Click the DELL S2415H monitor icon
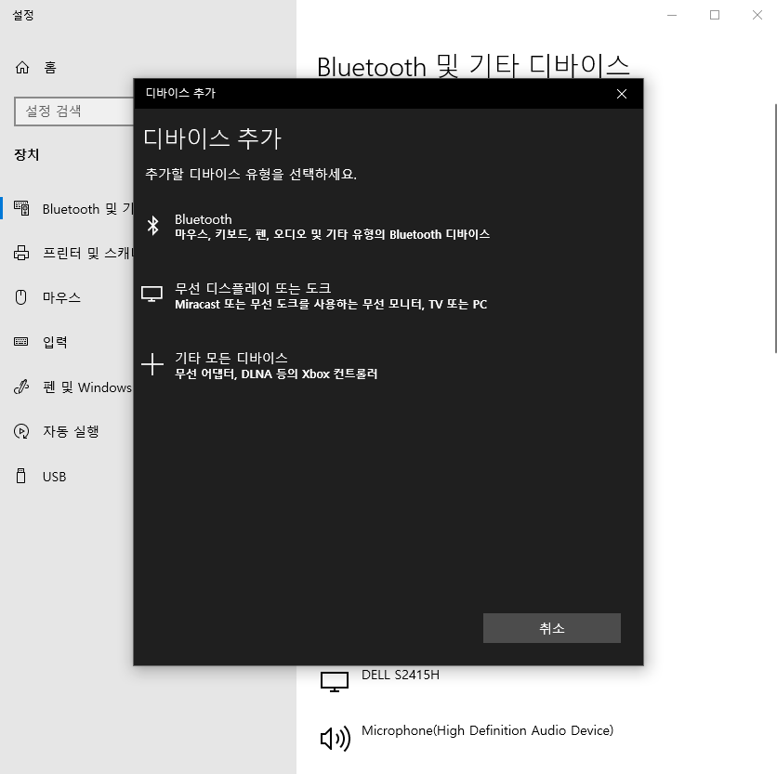 pos(335,682)
